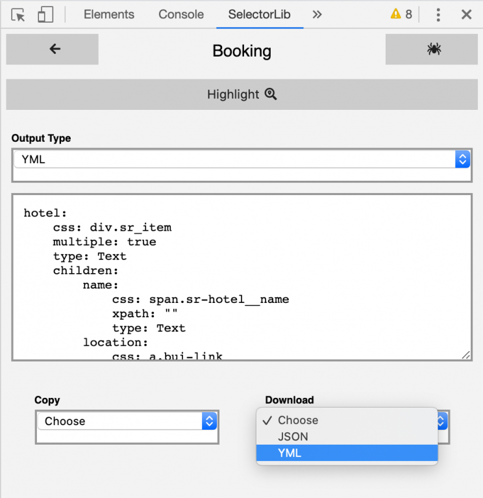Switch to the Console tab
Screen dimensions: 483x498
coord(181,14)
